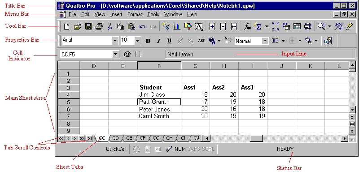The image size is (359, 179).
Task: Click the last-sheet >| tab control
Action: [x=89, y=138]
